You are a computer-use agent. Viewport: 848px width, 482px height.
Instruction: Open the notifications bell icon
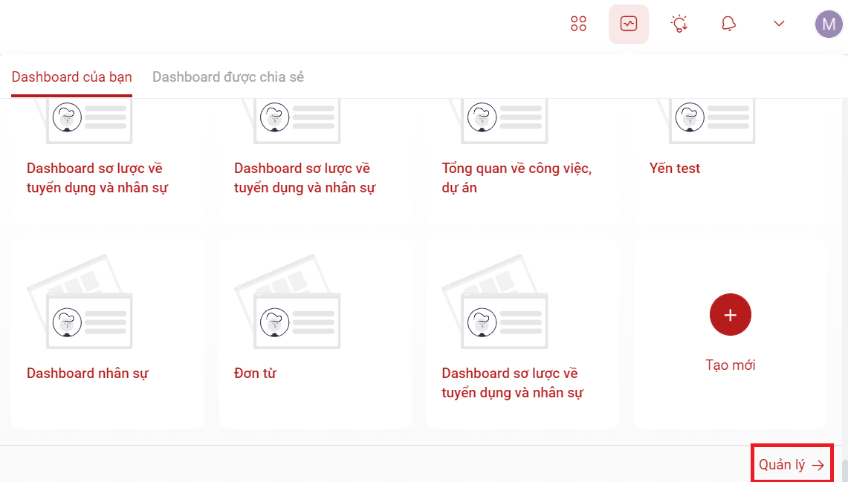(x=728, y=24)
